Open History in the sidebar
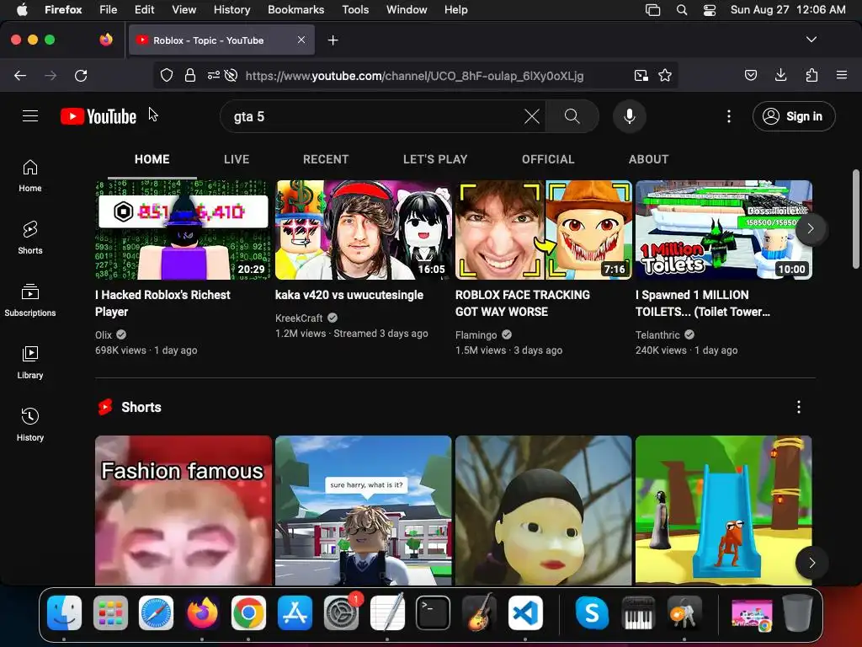This screenshot has width=862, height=647. (30, 425)
